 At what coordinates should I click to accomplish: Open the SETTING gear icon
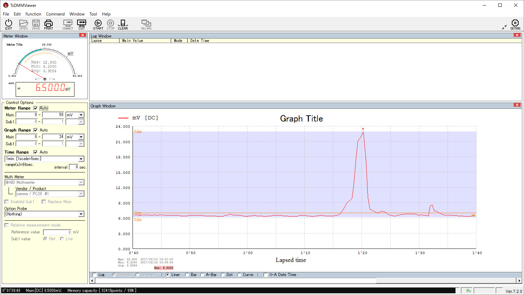515,24
